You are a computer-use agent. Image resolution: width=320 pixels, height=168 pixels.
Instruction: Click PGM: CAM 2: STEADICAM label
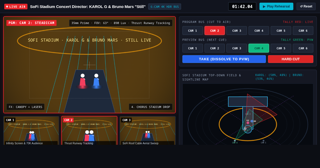click(x=31, y=23)
